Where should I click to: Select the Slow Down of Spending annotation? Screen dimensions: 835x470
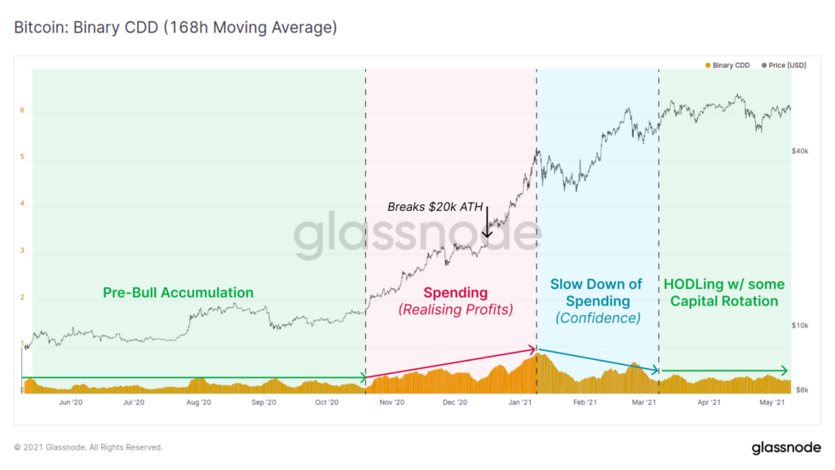[x=597, y=301]
